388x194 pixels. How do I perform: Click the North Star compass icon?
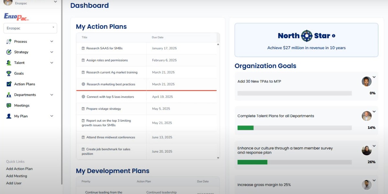(x=307, y=36)
